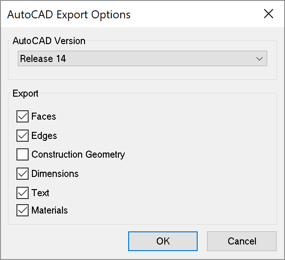
Task: Close the AutoCAD Export Options dialog
Action: (x=269, y=14)
